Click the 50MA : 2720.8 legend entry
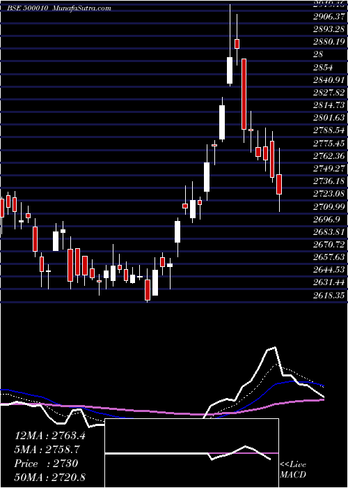This screenshot has width=348, height=488. click(x=50, y=477)
